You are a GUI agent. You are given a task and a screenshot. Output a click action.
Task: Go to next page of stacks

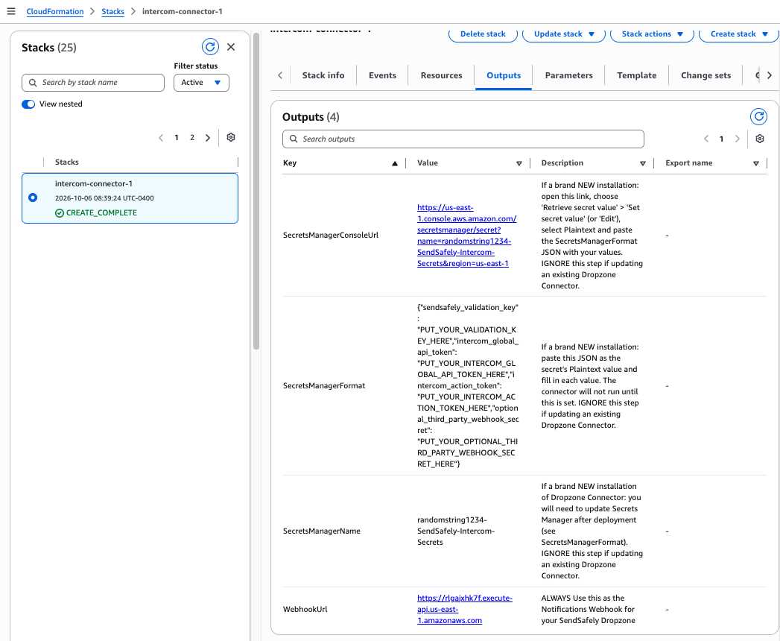[x=208, y=138]
